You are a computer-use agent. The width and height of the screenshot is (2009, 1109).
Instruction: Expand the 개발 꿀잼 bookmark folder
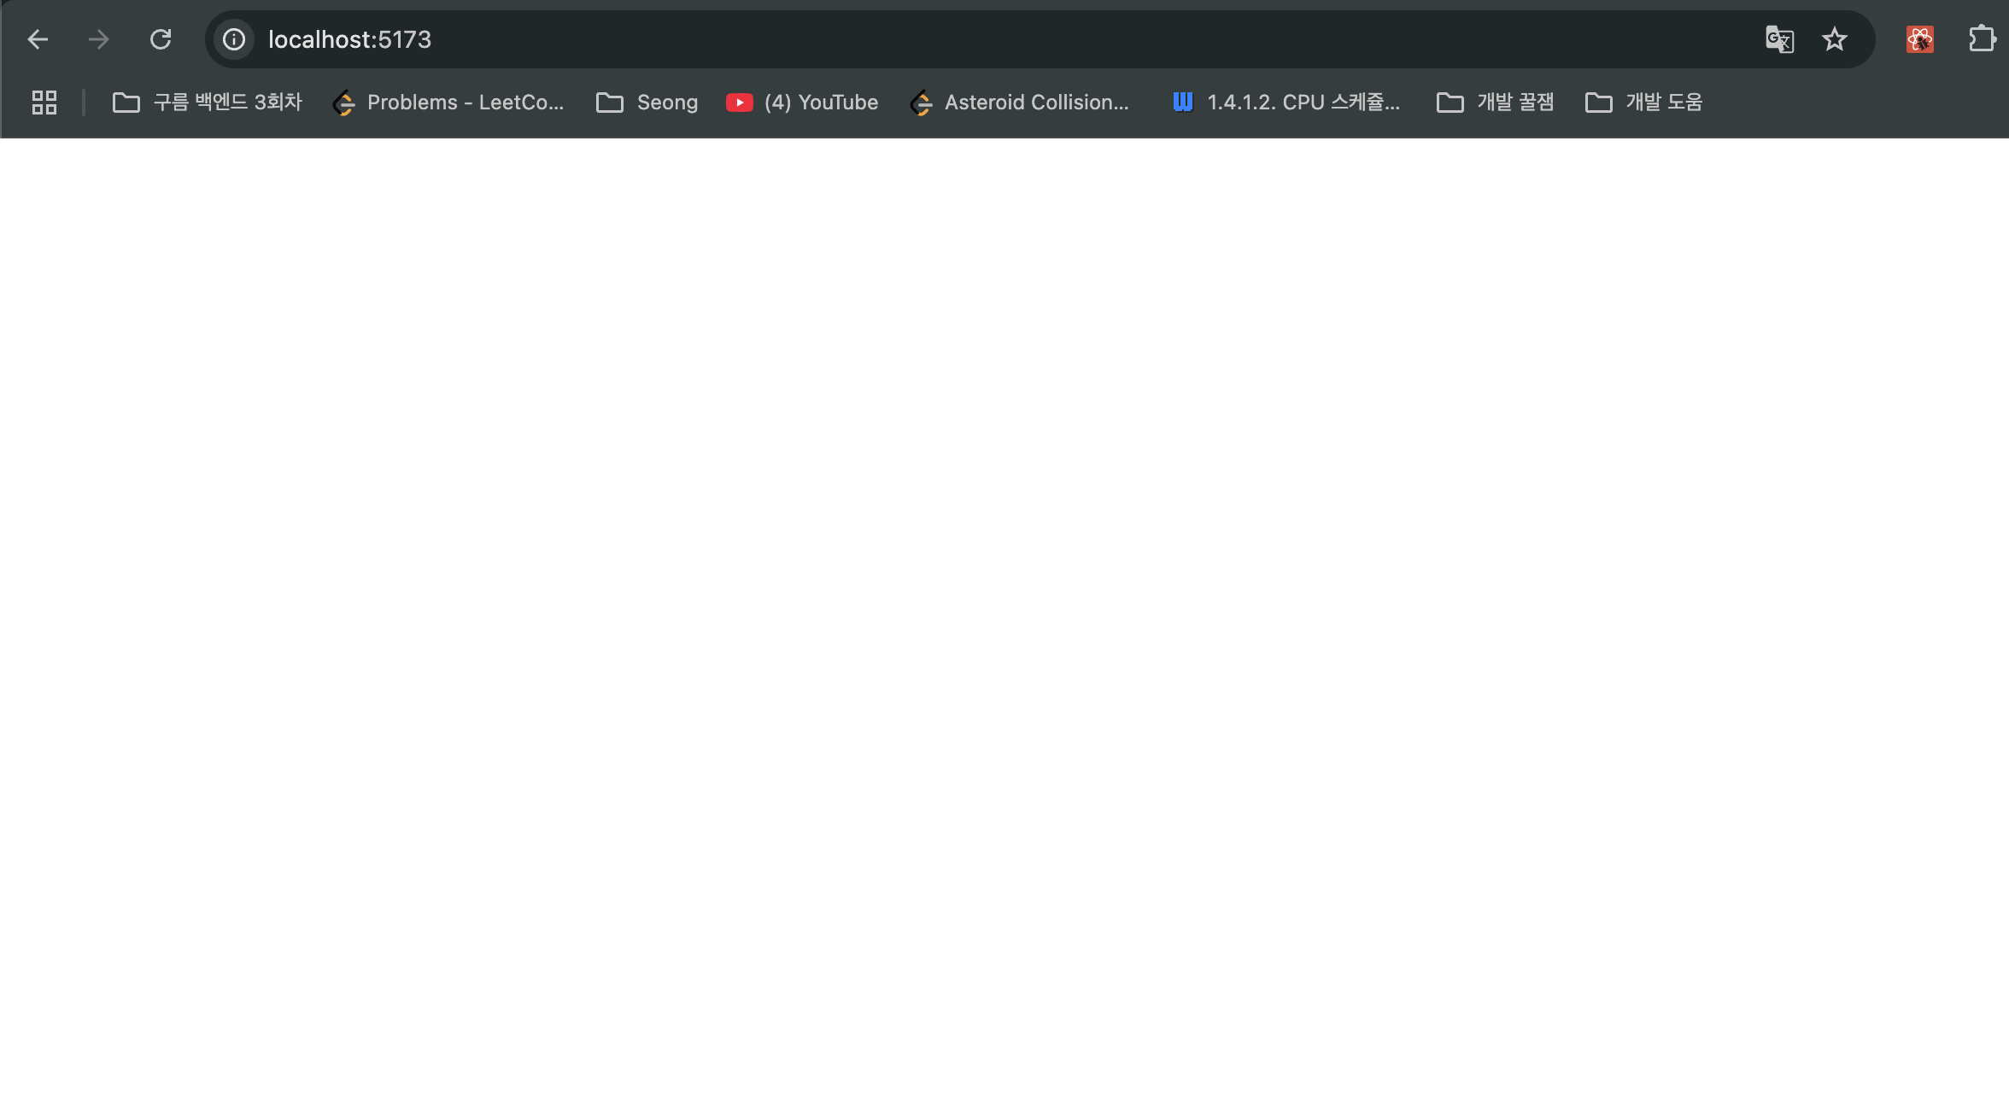pos(1495,103)
